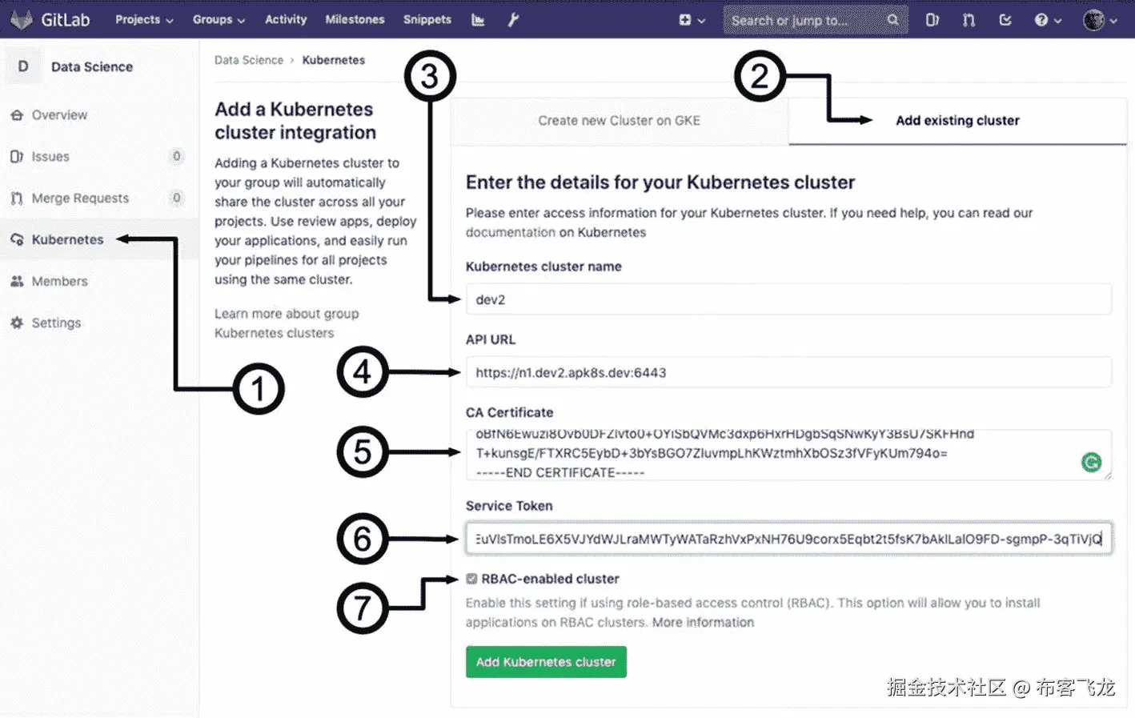The height and width of the screenshot is (718, 1135).
Task: Open merge requests icon in top bar
Action: click(969, 20)
